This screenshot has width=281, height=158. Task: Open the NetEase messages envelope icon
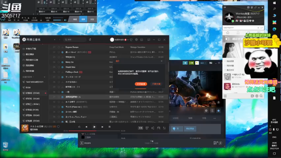142,40
